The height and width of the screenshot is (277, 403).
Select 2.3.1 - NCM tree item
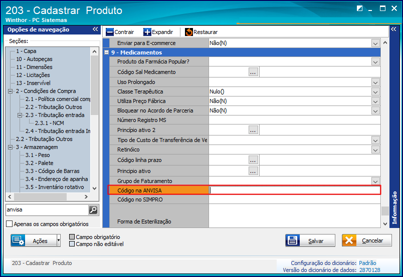49,123
